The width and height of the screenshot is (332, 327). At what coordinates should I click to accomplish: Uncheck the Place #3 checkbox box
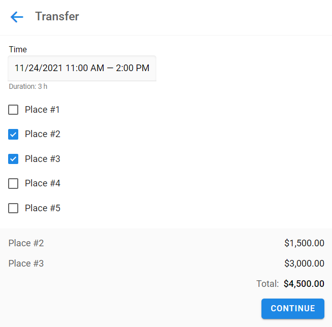(x=14, y=159)
